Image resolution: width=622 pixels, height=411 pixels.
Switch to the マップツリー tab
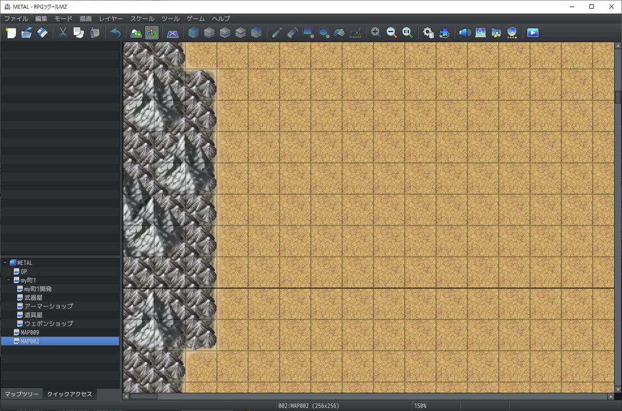[x=22, y=394]
